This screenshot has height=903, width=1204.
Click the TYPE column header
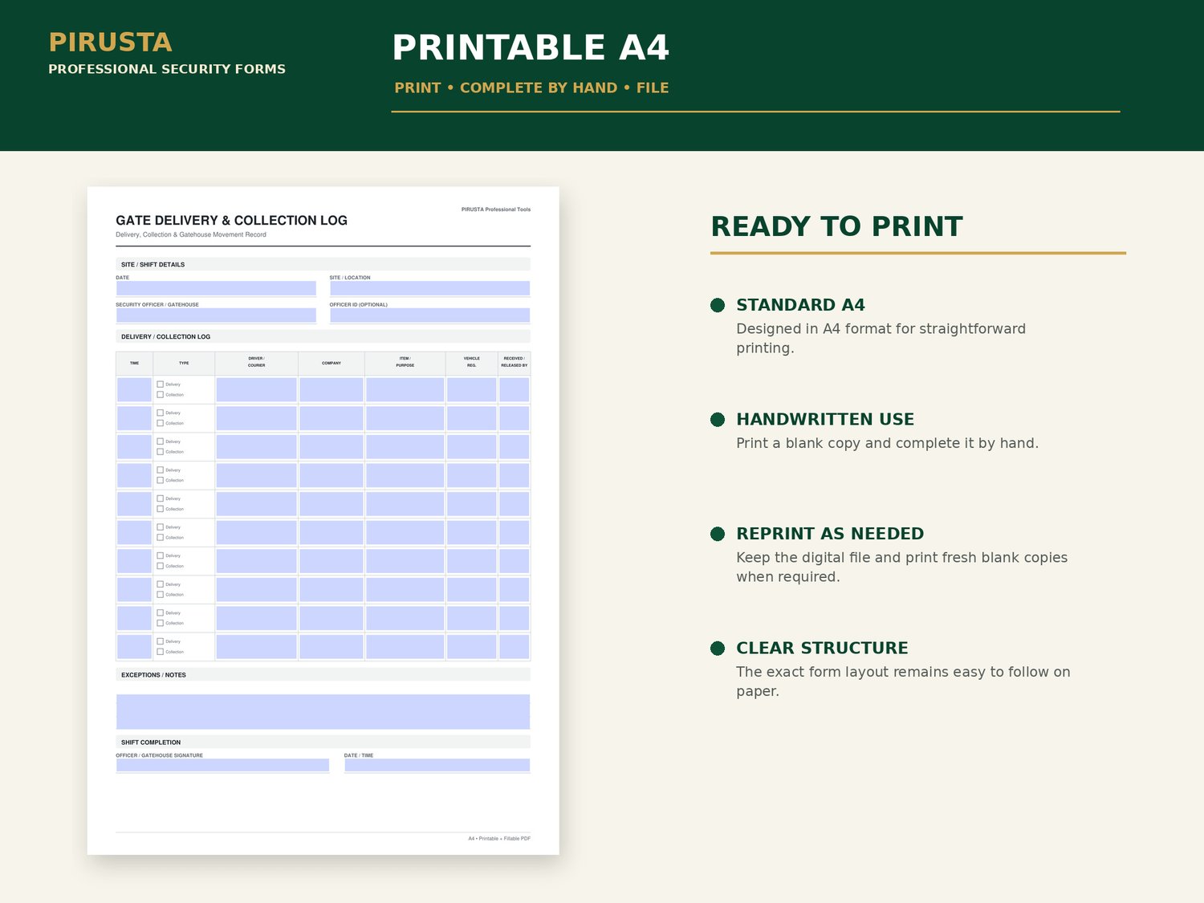[184, 364]
